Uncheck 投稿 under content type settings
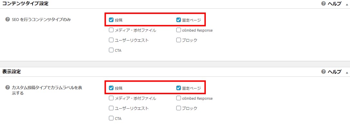The width and height of the screenshot is (350, 127). point(111,20)
